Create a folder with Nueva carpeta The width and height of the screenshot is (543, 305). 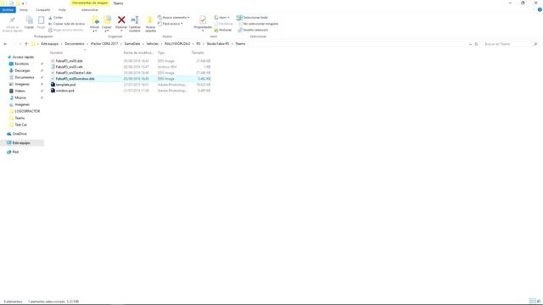[x=150, y=24]
